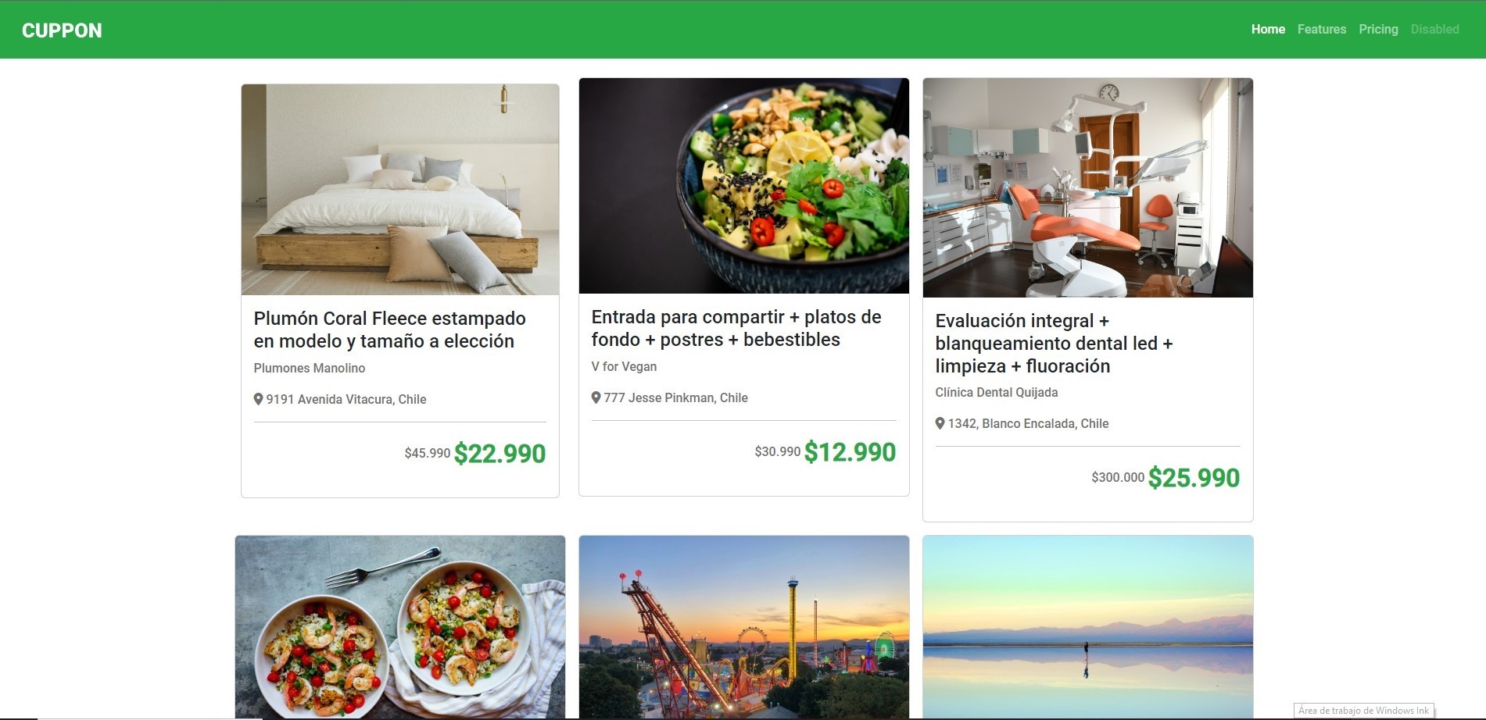The height and width of the screenshot is (720, 1486).
Task: Open the Home nav link
Action: point(1268,29)
